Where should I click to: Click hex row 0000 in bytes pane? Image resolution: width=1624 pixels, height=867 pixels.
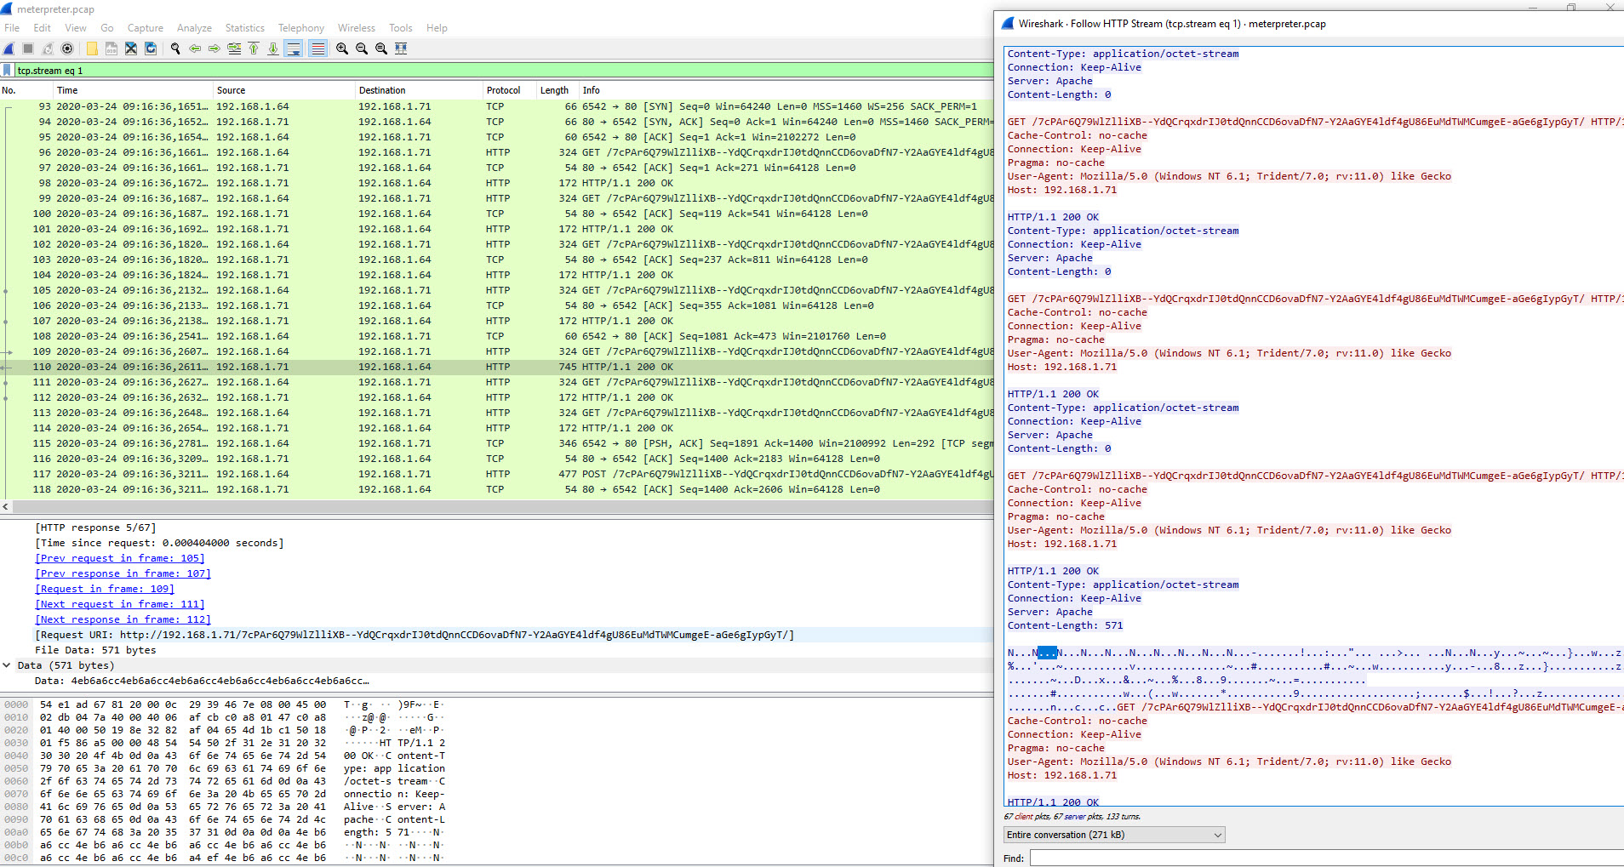(223, 704)
